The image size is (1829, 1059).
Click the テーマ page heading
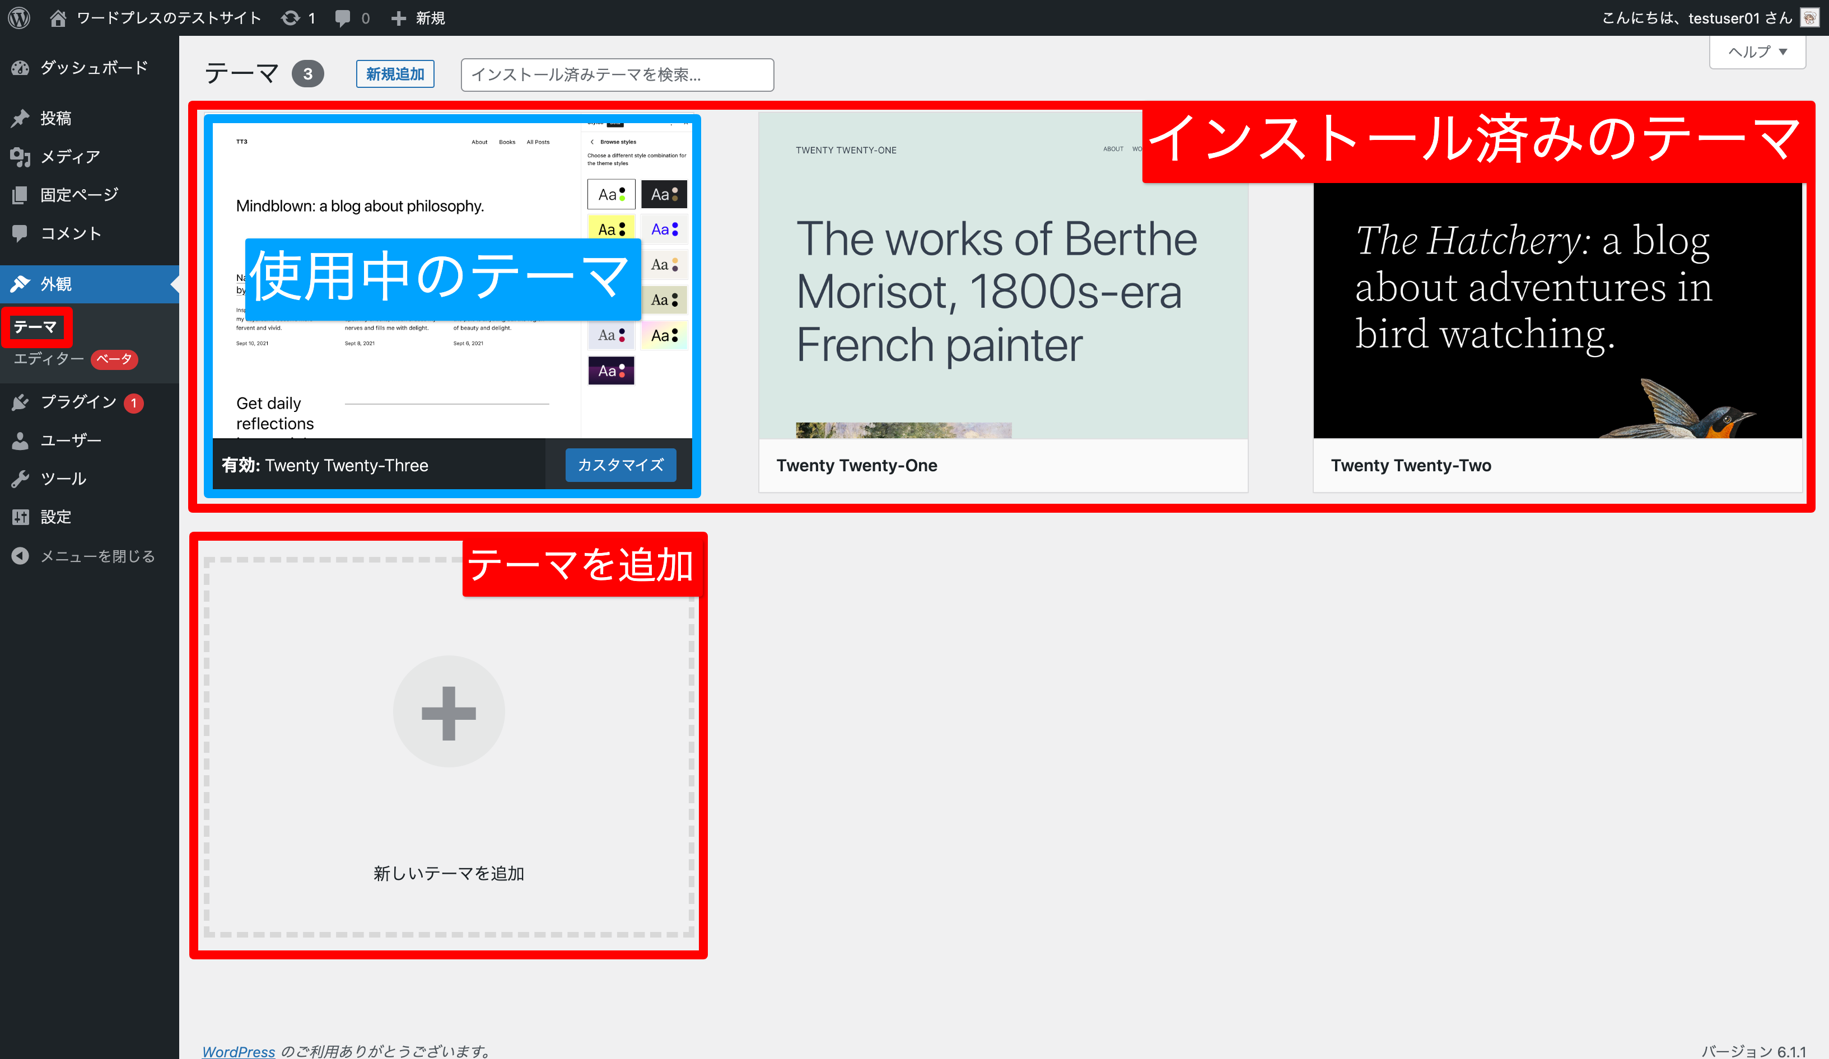(242, 73)
